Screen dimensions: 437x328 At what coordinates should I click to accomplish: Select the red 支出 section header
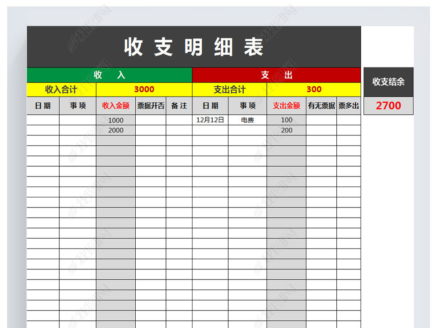(x=277, y=75)
